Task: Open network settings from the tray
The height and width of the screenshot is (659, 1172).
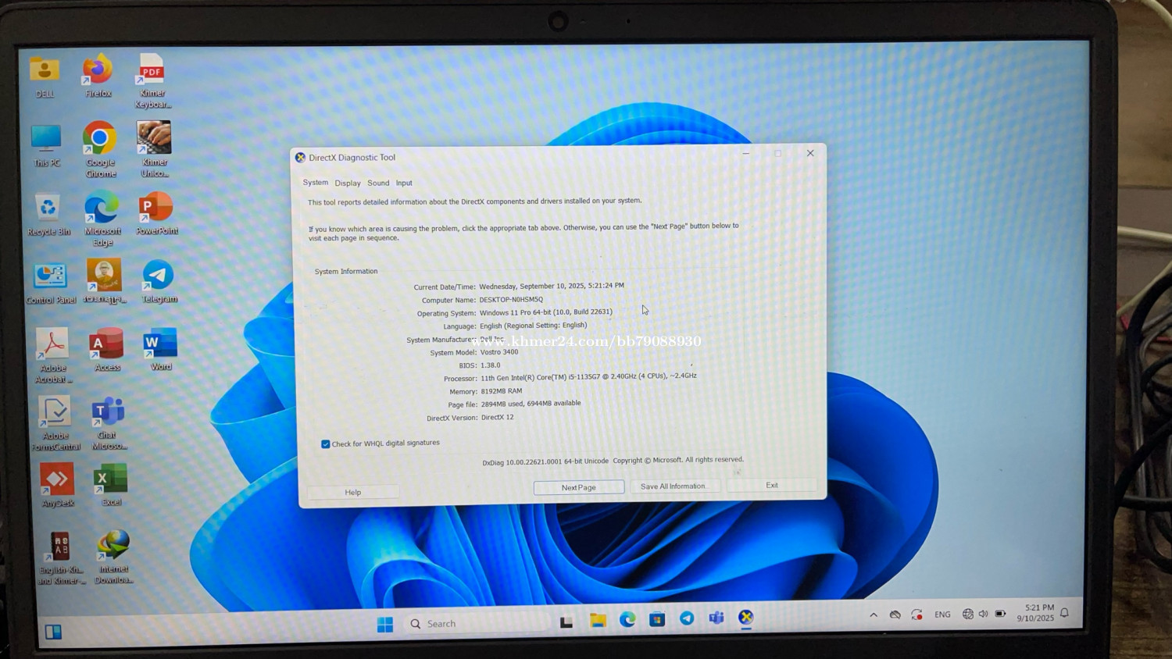Action: click(968, 614)
